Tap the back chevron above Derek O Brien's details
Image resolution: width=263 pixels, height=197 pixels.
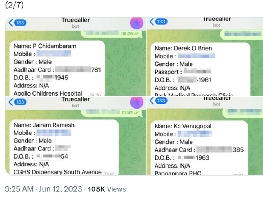click(152, 22)
